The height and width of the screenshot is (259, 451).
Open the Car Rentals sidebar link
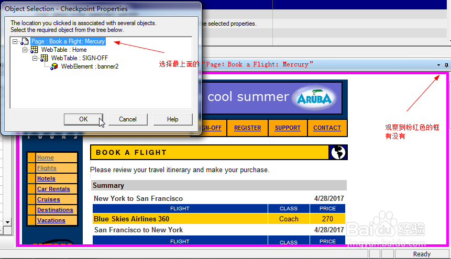(53, 189)
